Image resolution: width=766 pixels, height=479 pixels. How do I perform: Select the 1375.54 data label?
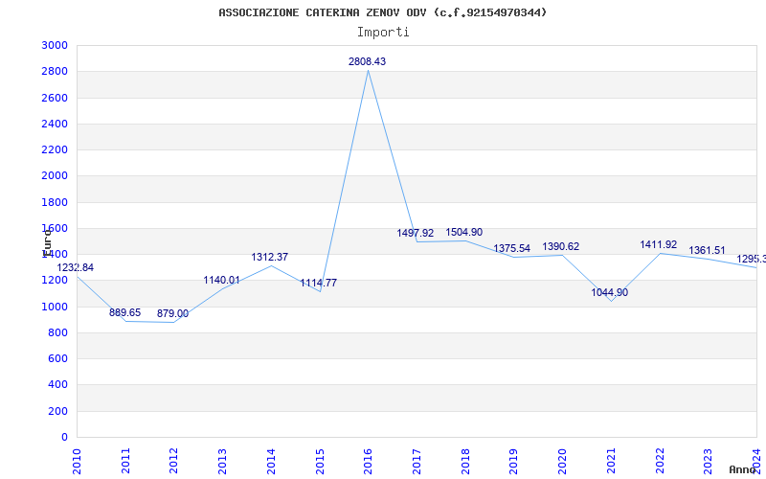[x=511, y=249]
